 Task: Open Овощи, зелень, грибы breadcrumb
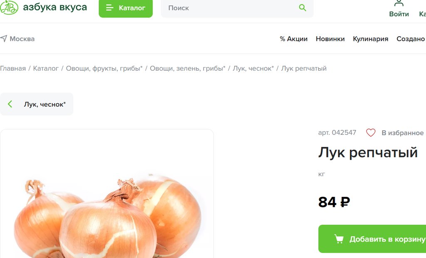pyautogui.click(x=188, y=69)
